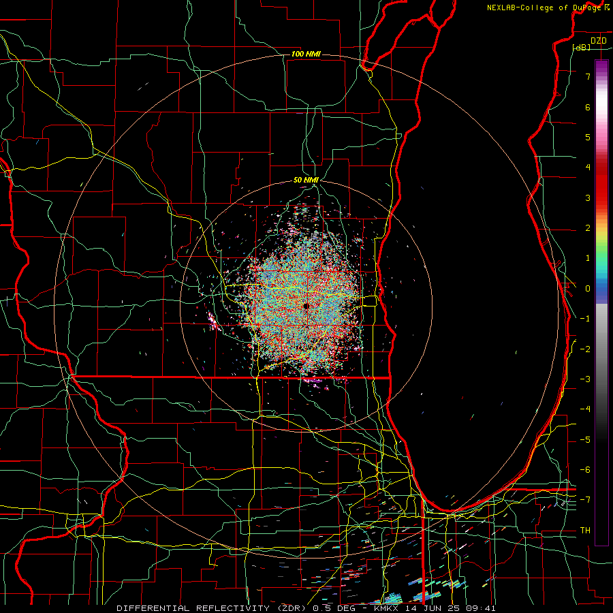
Task: Click the 4 tick label on color scale
Action: 588,168
